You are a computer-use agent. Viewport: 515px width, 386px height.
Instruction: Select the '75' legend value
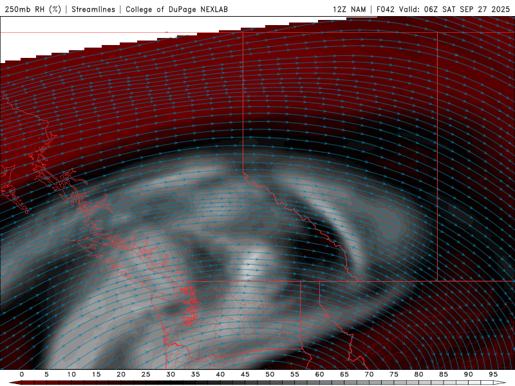click(x=394, y=374)
